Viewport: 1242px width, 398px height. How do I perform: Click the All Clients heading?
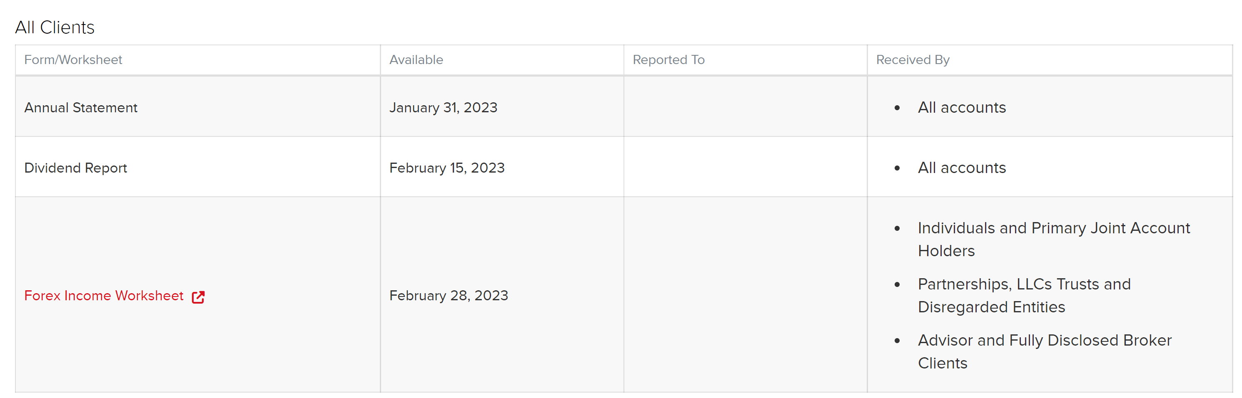tap(55, 27)
